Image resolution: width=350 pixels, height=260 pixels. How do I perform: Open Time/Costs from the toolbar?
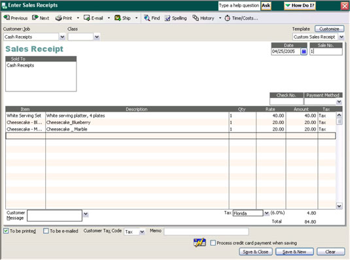(241, 18)
